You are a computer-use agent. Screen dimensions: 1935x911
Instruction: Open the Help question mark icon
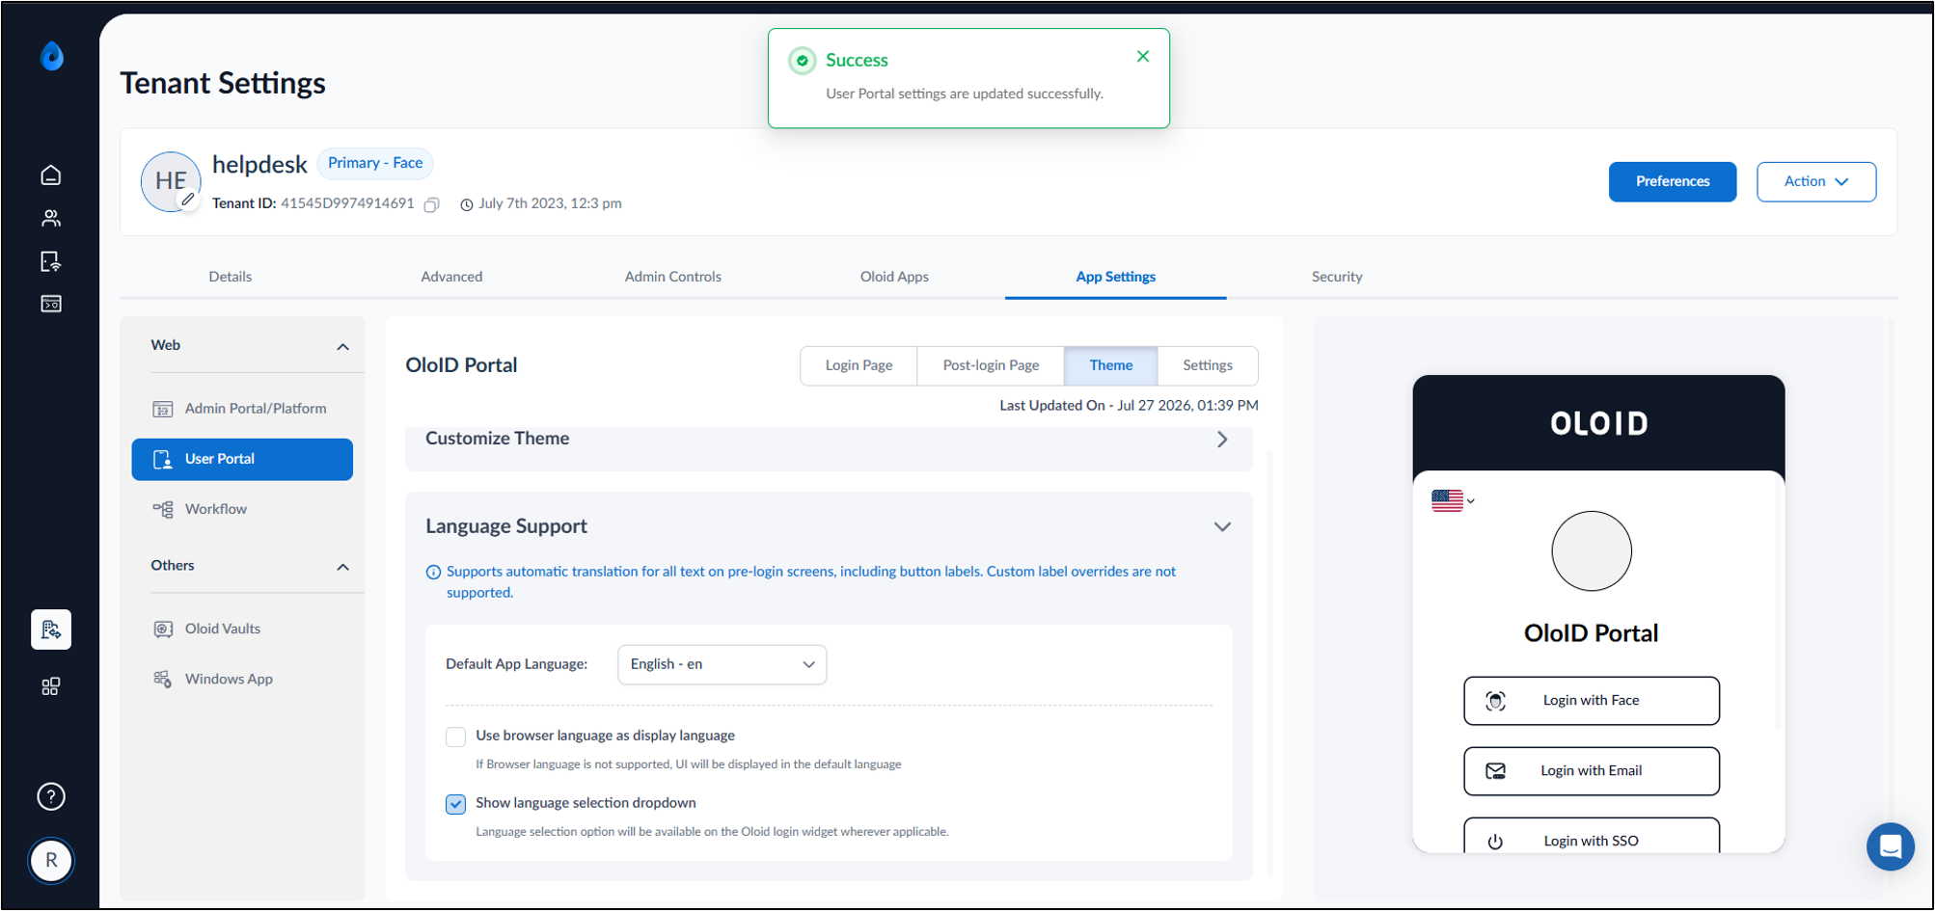(x=51, y=796)
